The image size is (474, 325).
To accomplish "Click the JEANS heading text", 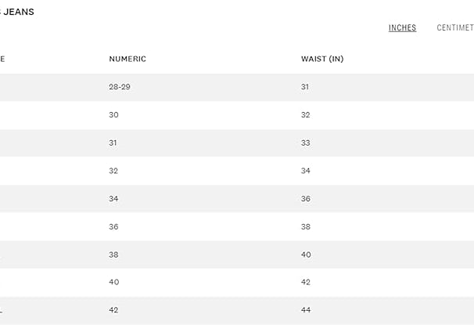I will [x=17, y=12].
